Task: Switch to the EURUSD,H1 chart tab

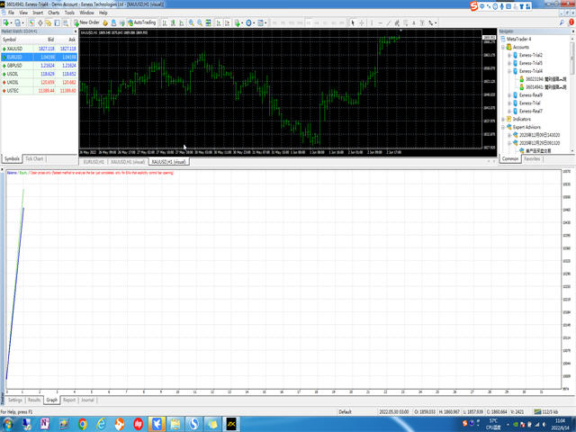Action: [x=94, y=162]
